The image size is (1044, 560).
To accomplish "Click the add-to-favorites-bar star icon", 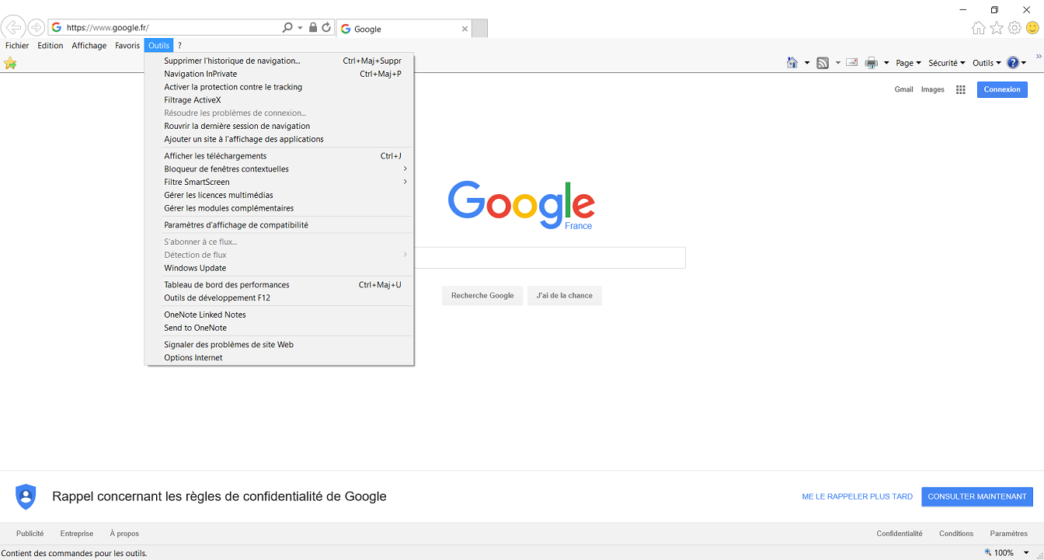I will [10, 64].
